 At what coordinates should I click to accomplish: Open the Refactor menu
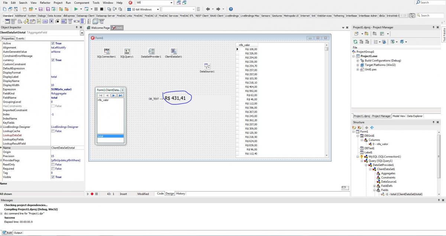[x=45, y=3]
